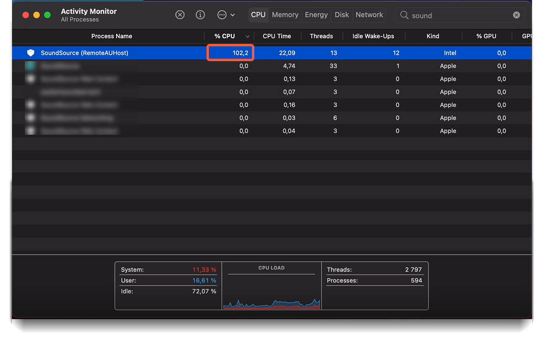This screenshot has height=343, width=544.
Task: Click the Activity Monitor window title
Action: click(89, 11)
